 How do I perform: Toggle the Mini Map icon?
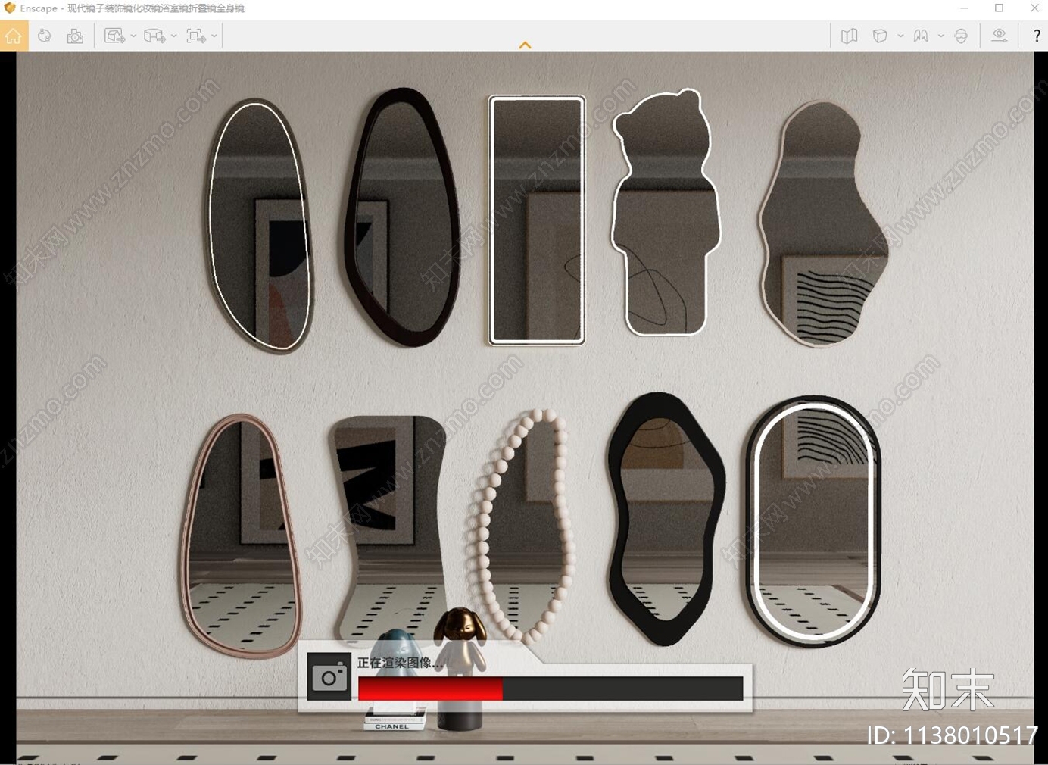(850, 36)
